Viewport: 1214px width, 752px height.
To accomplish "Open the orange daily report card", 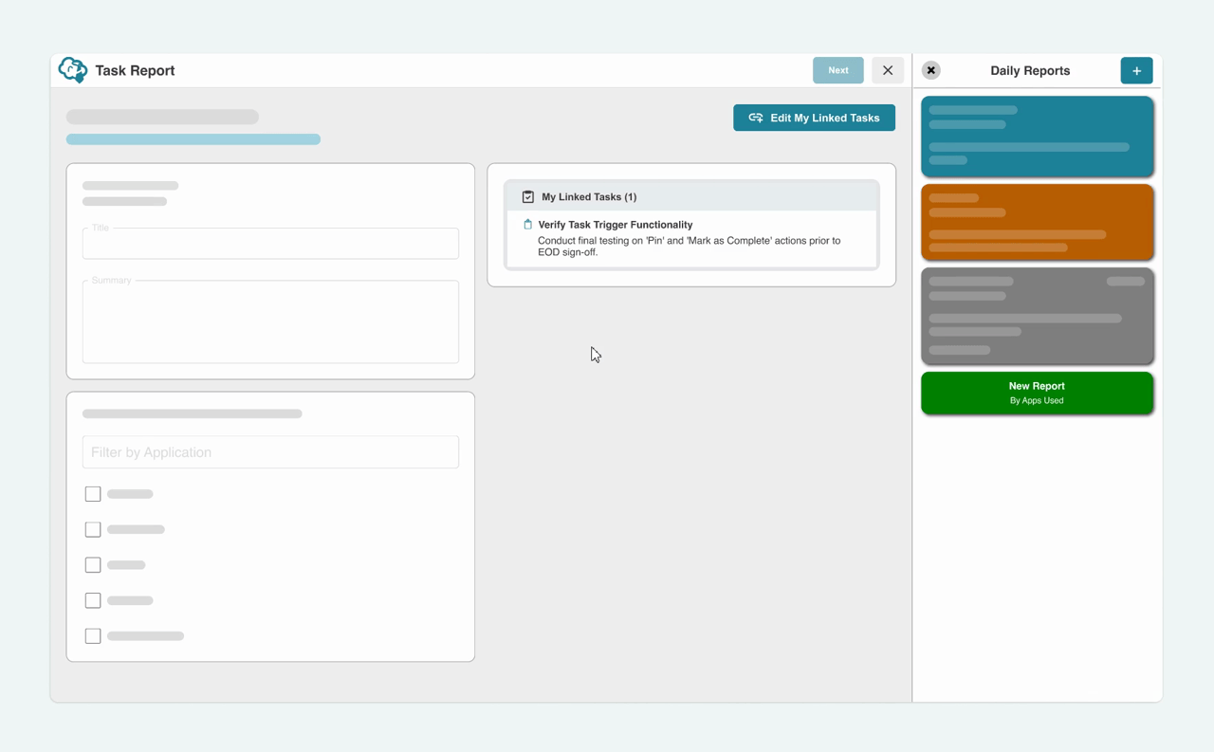I will click(x=1037, y=222).
